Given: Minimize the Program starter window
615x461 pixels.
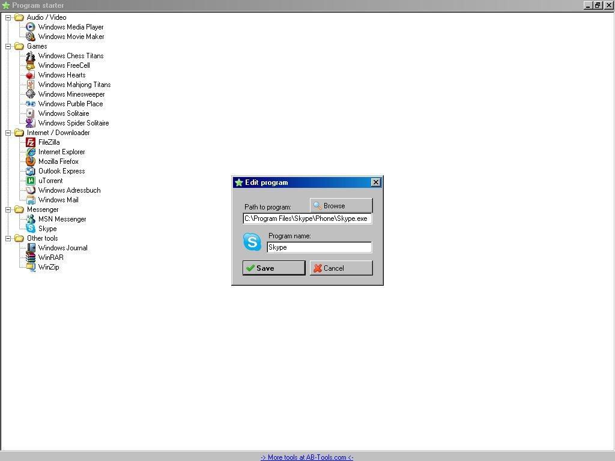Looking at the screenshot, I should 588,5.
